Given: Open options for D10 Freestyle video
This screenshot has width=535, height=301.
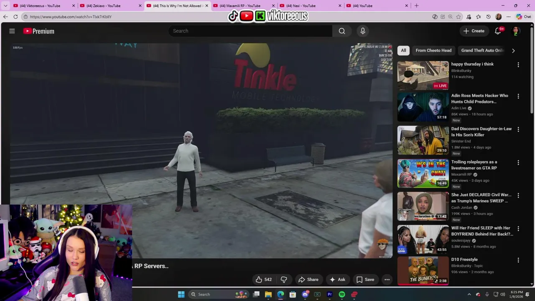Looking at the screenshot, I should 518,260.
